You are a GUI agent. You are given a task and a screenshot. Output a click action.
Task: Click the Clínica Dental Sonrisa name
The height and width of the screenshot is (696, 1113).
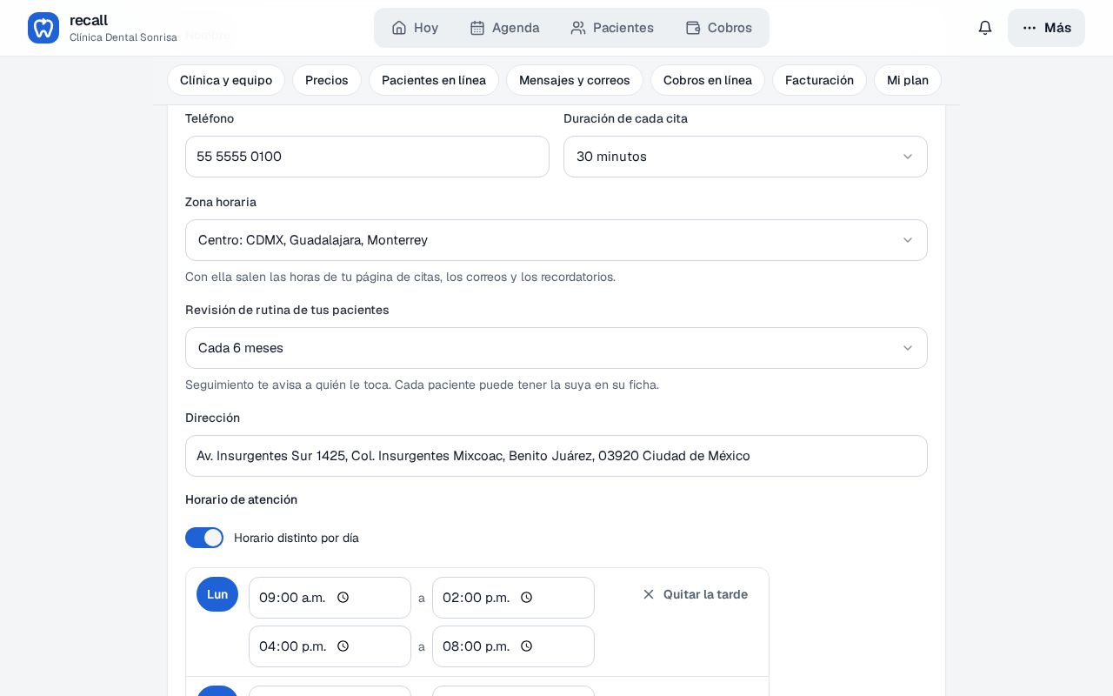coord(123,37)
